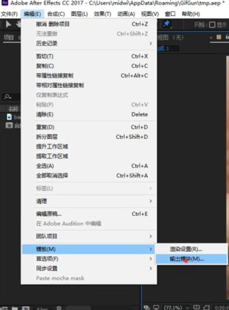
Task: Open the 窗口 menu
Action: coord(170,14)
